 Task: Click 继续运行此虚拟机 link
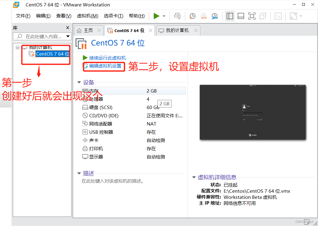click(x=108, y=58)
